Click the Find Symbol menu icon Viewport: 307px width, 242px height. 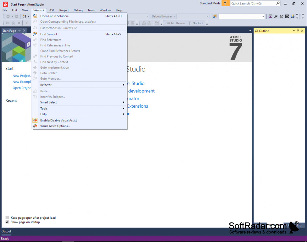pos(35,34)
